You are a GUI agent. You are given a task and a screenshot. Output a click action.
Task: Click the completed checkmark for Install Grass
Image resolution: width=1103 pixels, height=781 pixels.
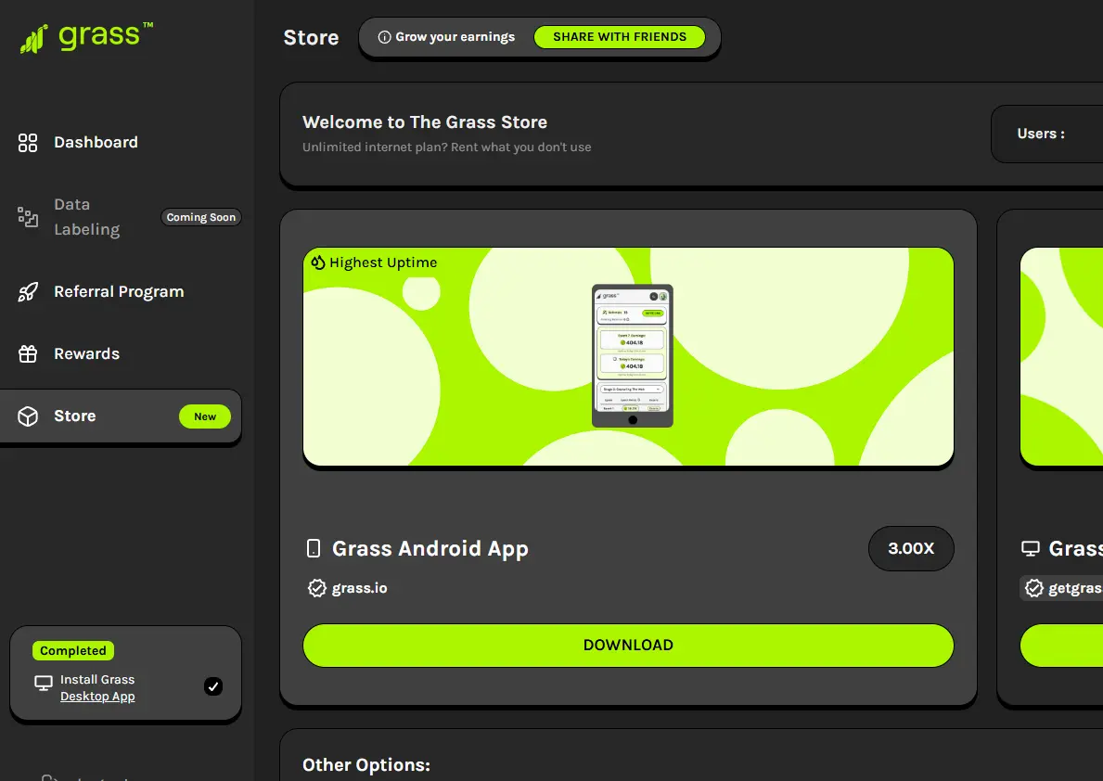pyautogui.click(x=213, y=686)
